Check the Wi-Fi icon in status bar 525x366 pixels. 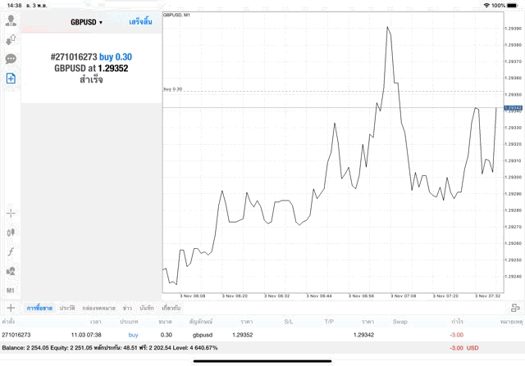pos(486,6)
